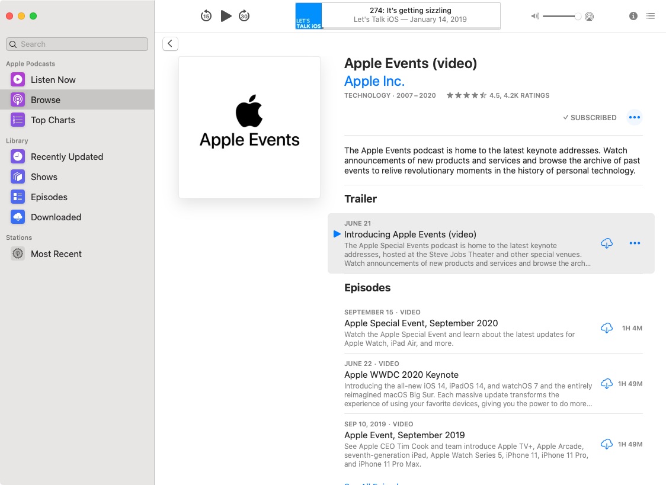Viewport: 666px width, 485px height.
Task: Open Top Charts in the sidebar
Action: point(77,120)
